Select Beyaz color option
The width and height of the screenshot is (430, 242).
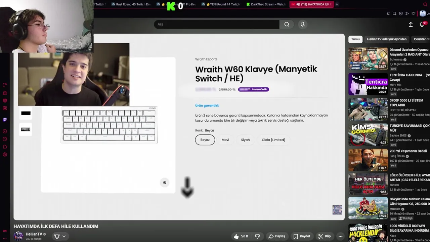tap(205, 140)
